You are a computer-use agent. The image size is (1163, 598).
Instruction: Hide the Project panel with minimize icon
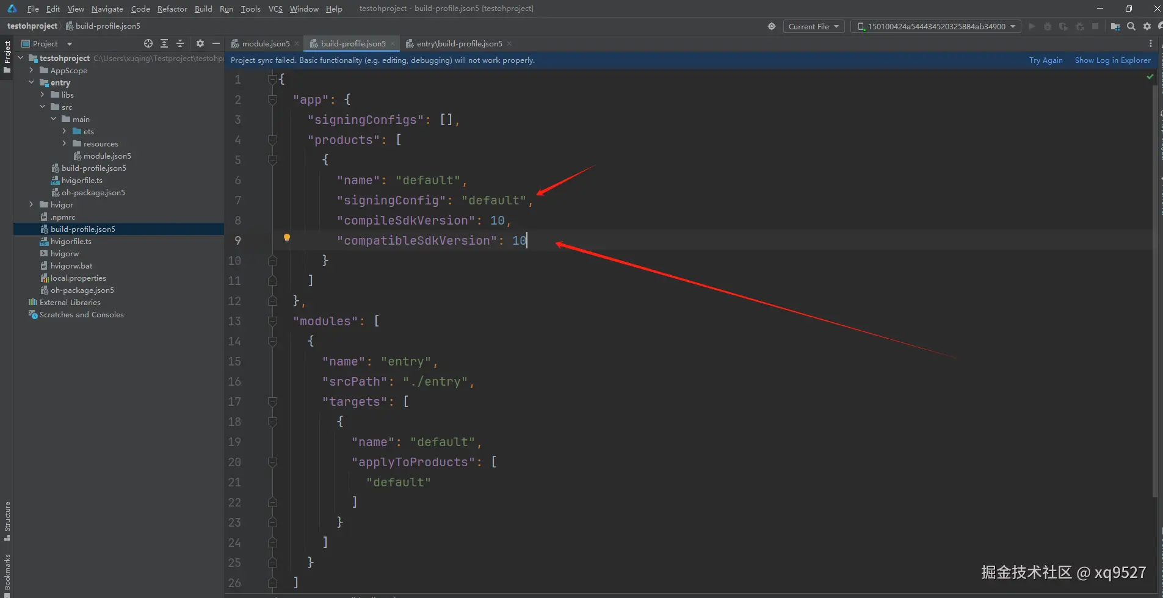coord(216,43)
